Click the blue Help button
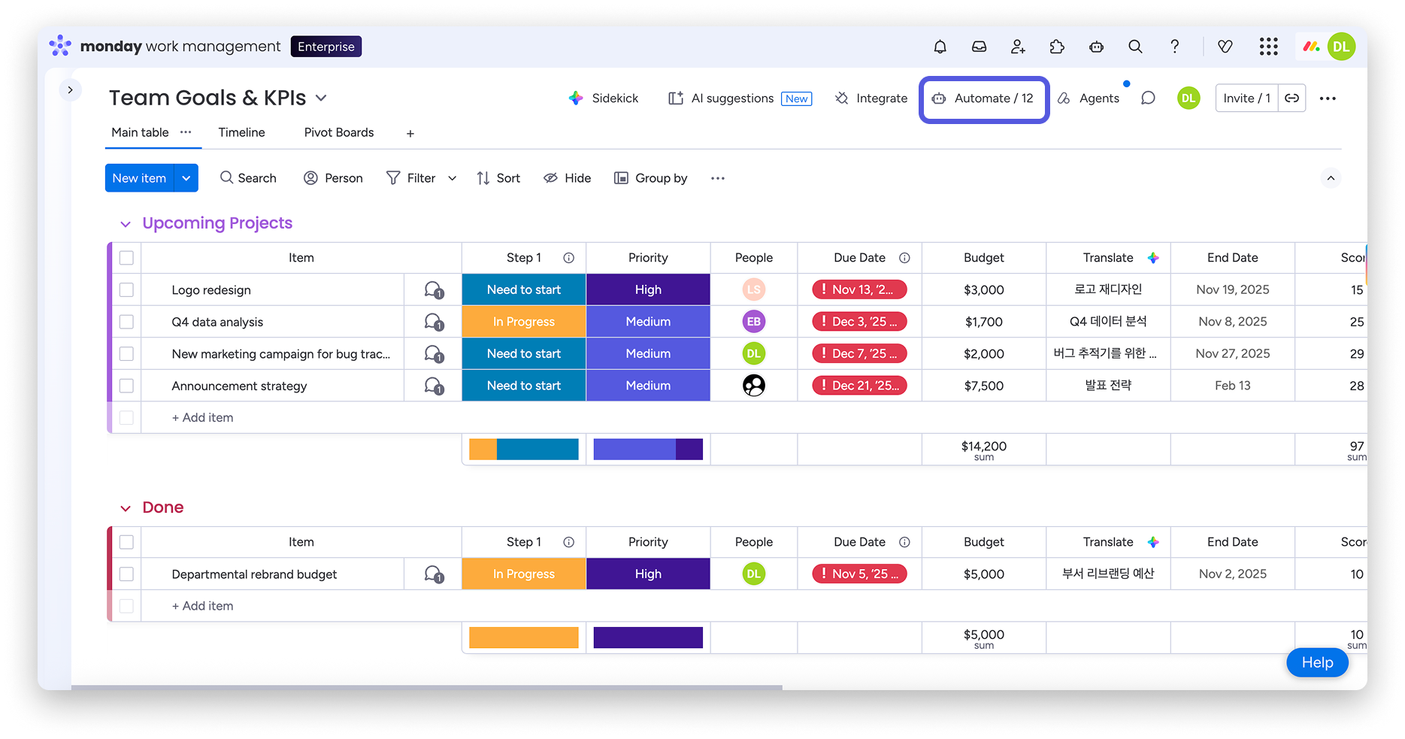This screenshot has height=739, width=1405. point(1316,662)
